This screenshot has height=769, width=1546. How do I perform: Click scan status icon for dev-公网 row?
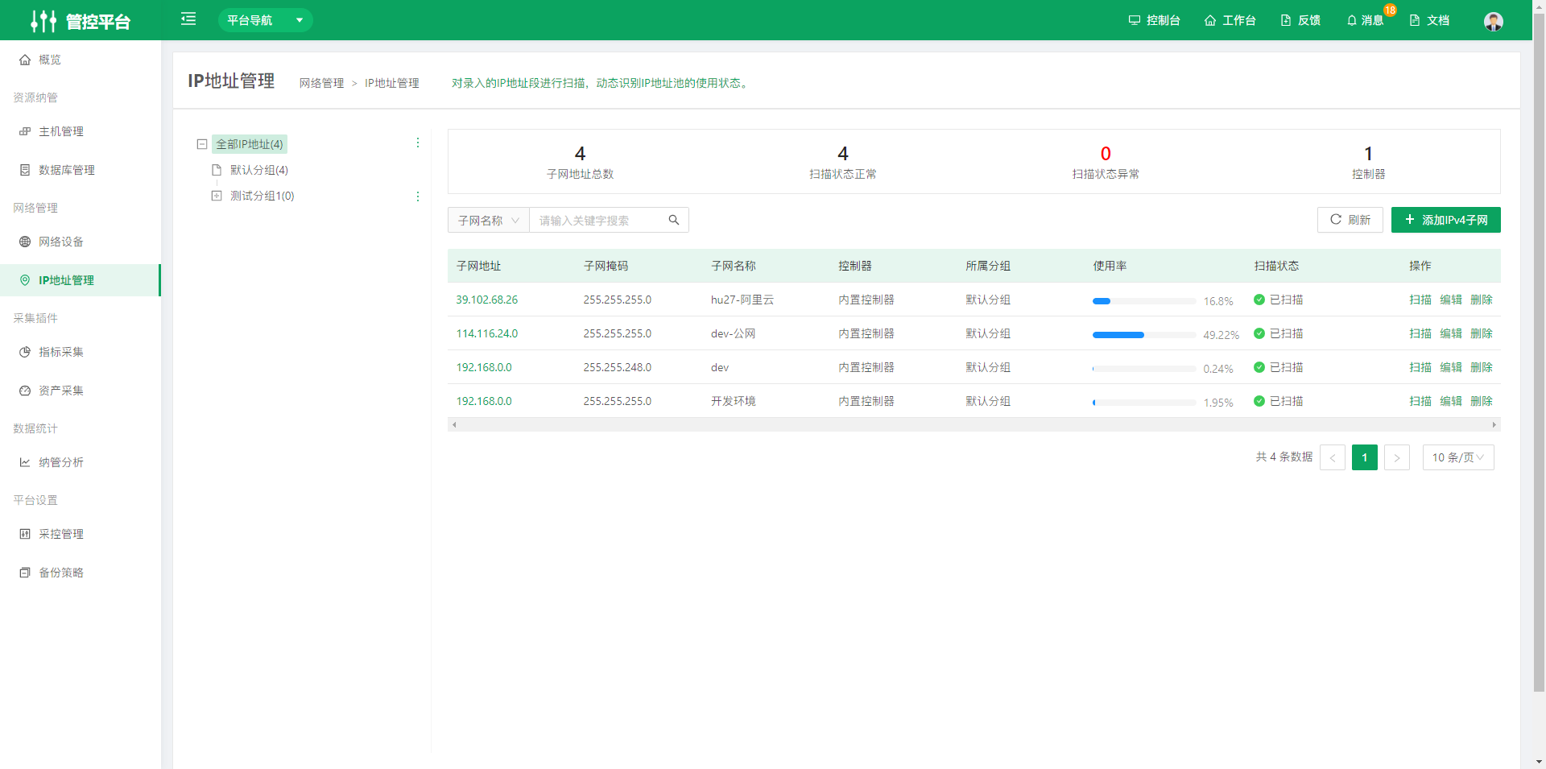coord(1259,333)
